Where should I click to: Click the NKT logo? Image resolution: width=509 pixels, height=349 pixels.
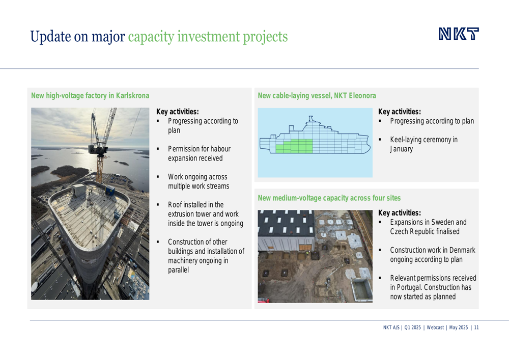coord(459,34)
